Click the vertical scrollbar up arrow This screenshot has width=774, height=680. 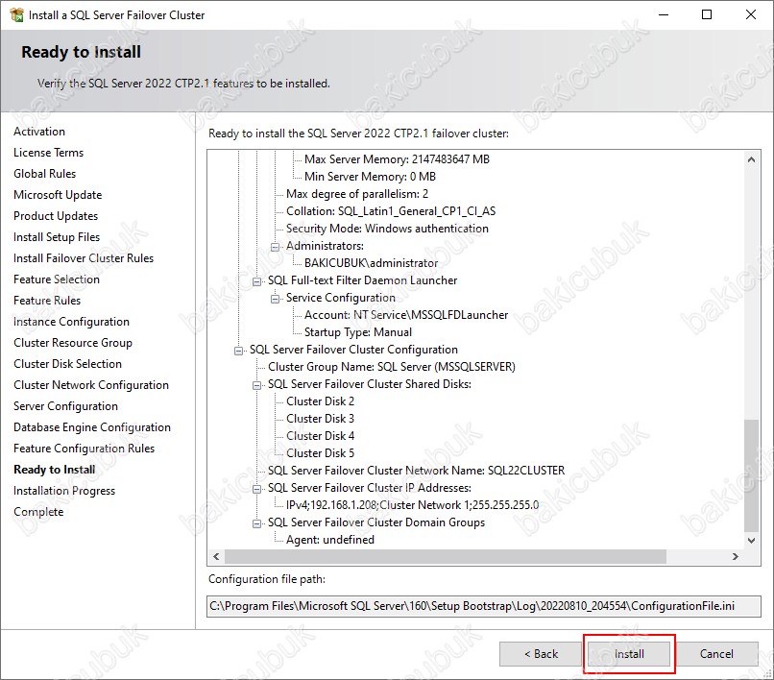pyautogui.click(x=751, y=159)
